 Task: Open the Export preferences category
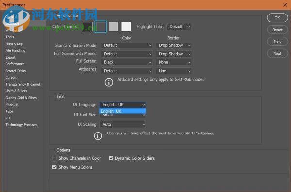pyautogui.click(x=10, y=58)
